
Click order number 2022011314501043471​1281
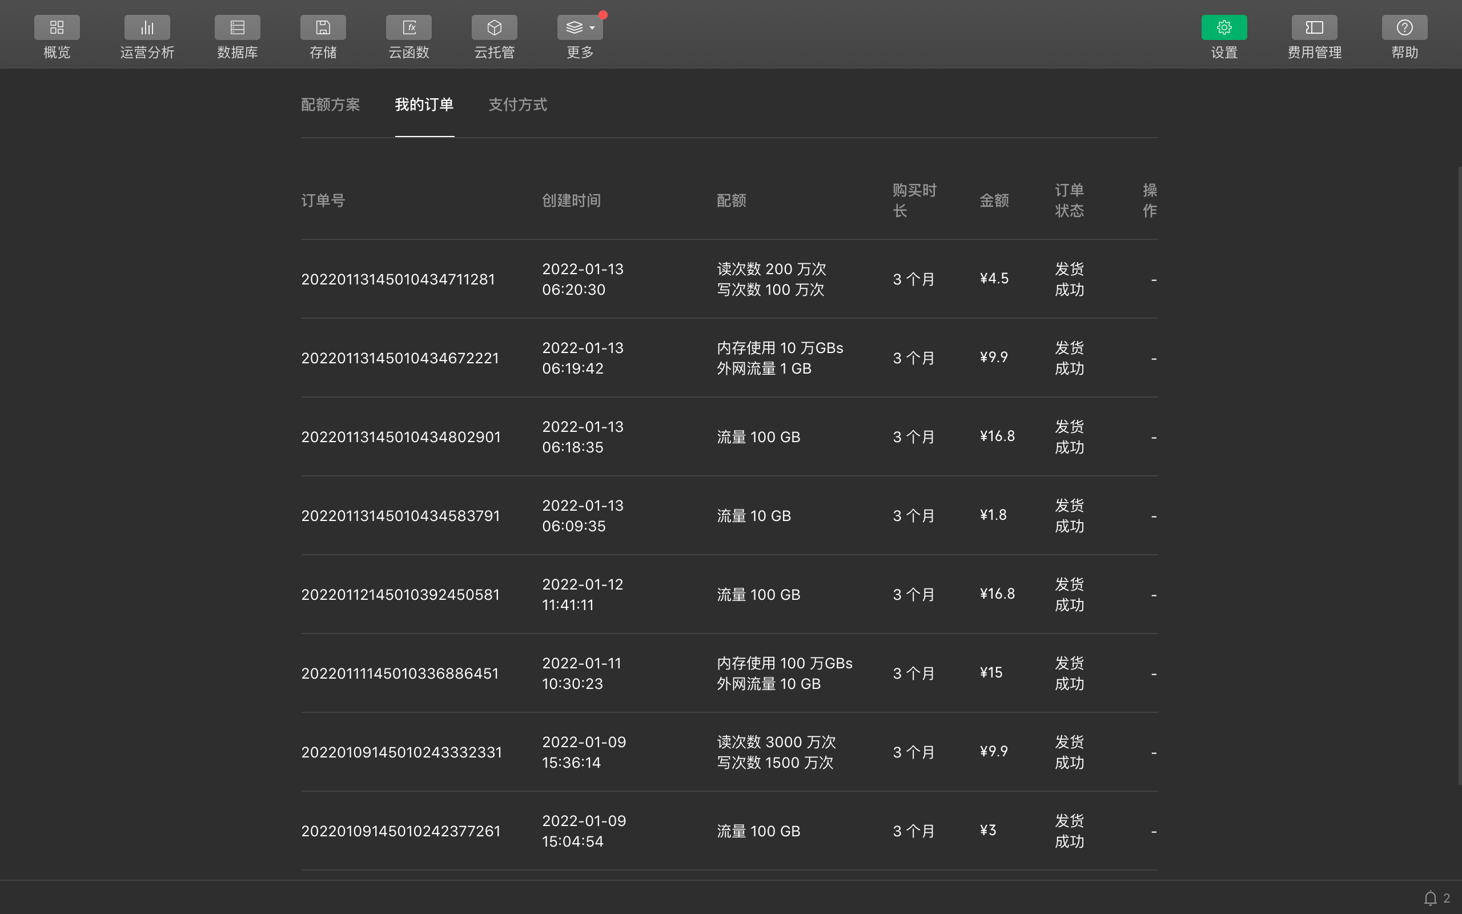point(397,279)
